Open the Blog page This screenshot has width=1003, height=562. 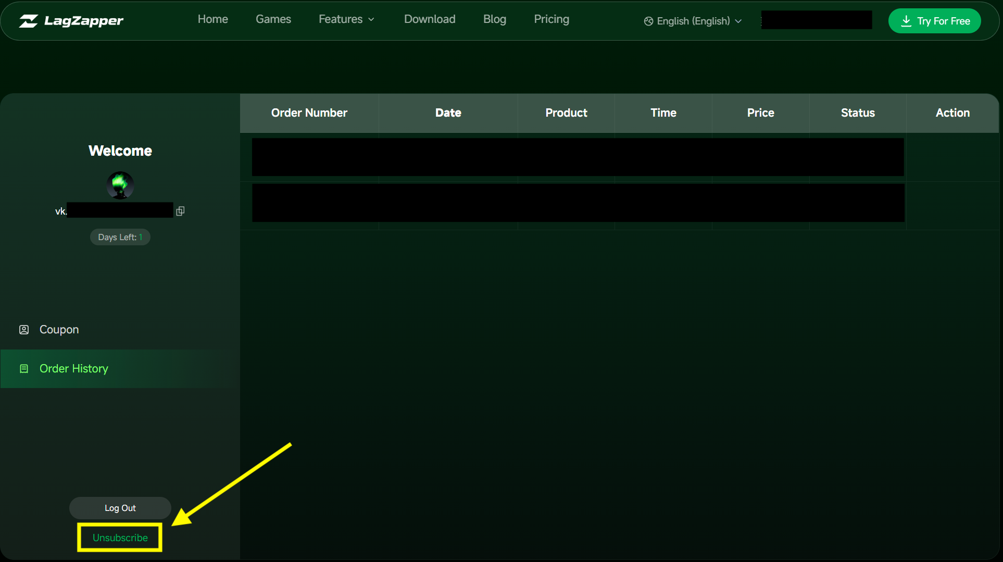[495, 19]
